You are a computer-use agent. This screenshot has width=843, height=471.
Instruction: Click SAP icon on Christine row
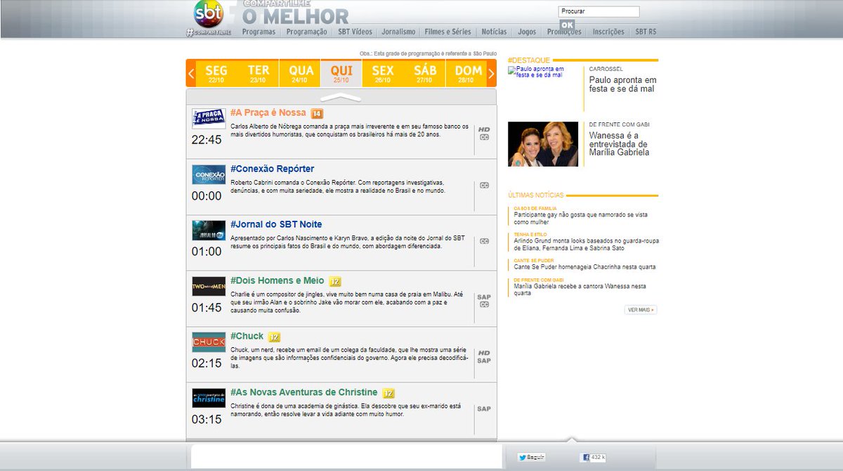[484, 408]
